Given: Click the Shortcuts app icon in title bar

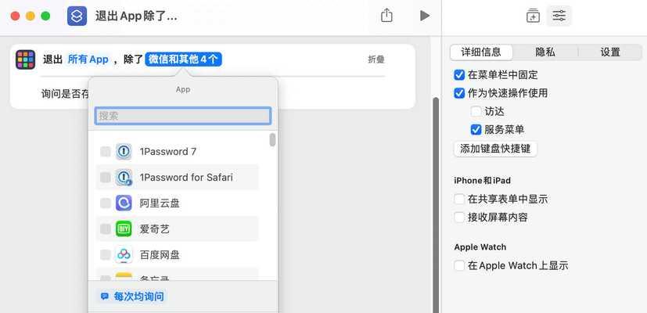Looking at the screenshot, I should 77,16.
